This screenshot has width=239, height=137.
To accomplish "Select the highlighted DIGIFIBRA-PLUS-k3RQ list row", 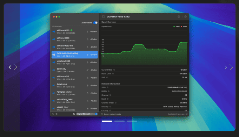I will click(x=75, y=55).
